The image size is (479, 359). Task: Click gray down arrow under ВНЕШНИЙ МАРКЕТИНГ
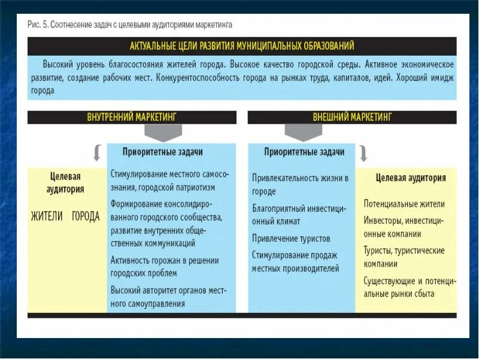pos(304,133)
